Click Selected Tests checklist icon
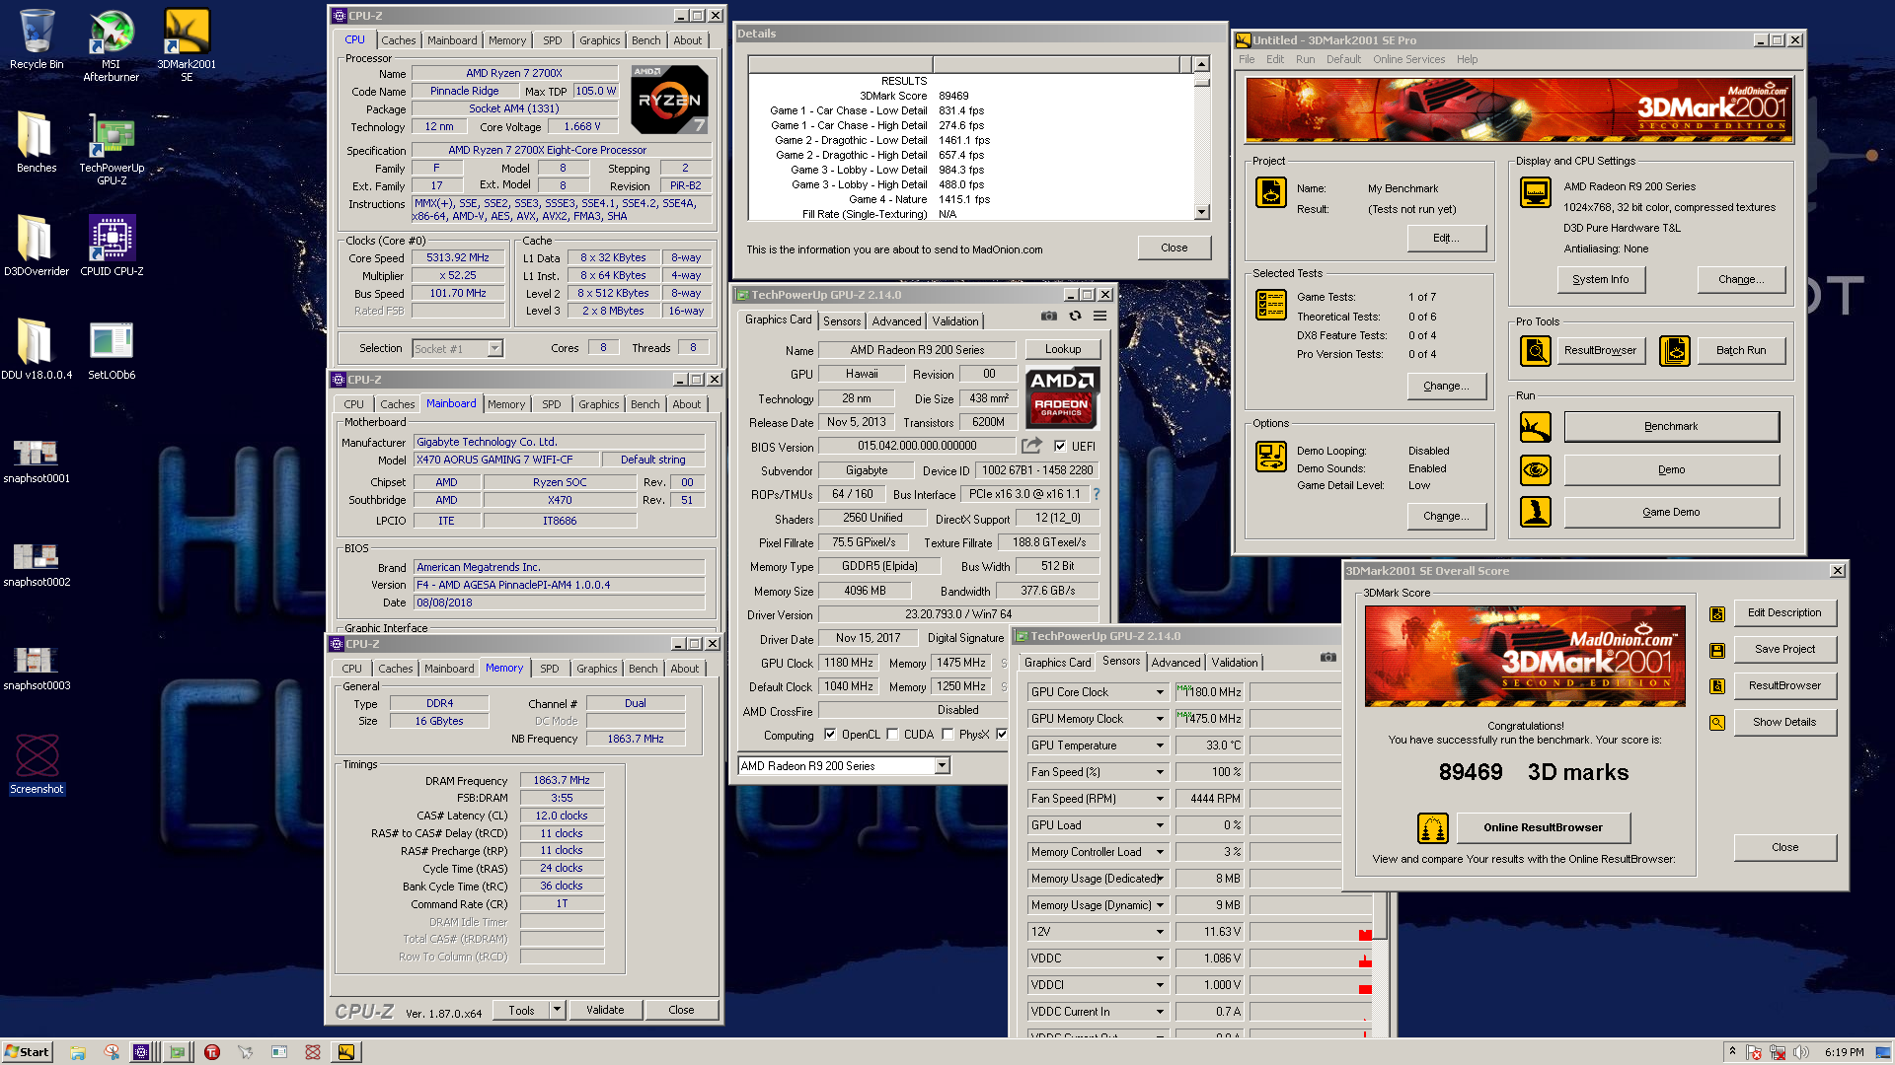Viewport: 1895px width, 1065px height. pos(1270,305)
